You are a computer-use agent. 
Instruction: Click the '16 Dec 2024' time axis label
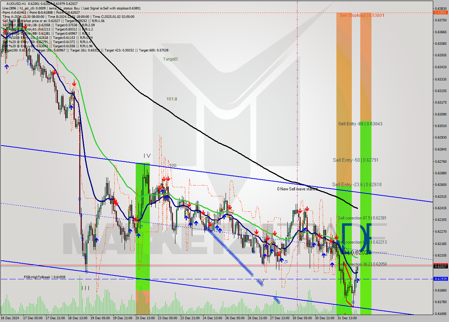coord(10,318)
